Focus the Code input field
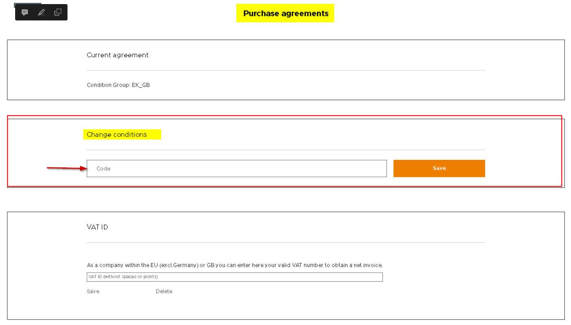 click(x=236, y=168)
